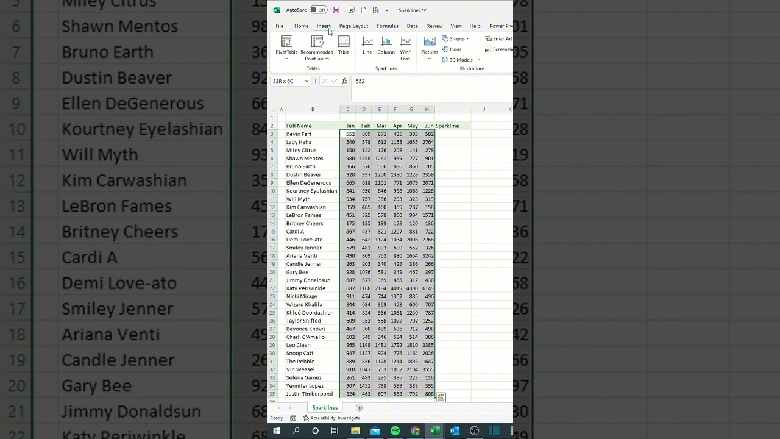Switch to the Data tab
This screenshot has height=439, width=780.
point(413,26)
